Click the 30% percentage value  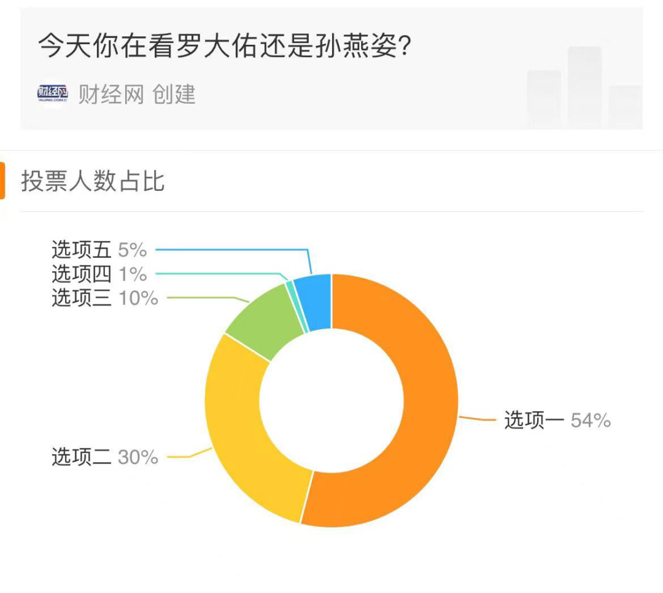coord(138,457)
